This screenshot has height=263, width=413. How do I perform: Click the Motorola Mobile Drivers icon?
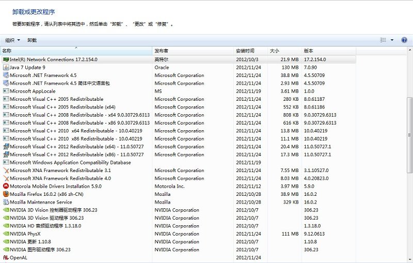[x=6, y=187]
